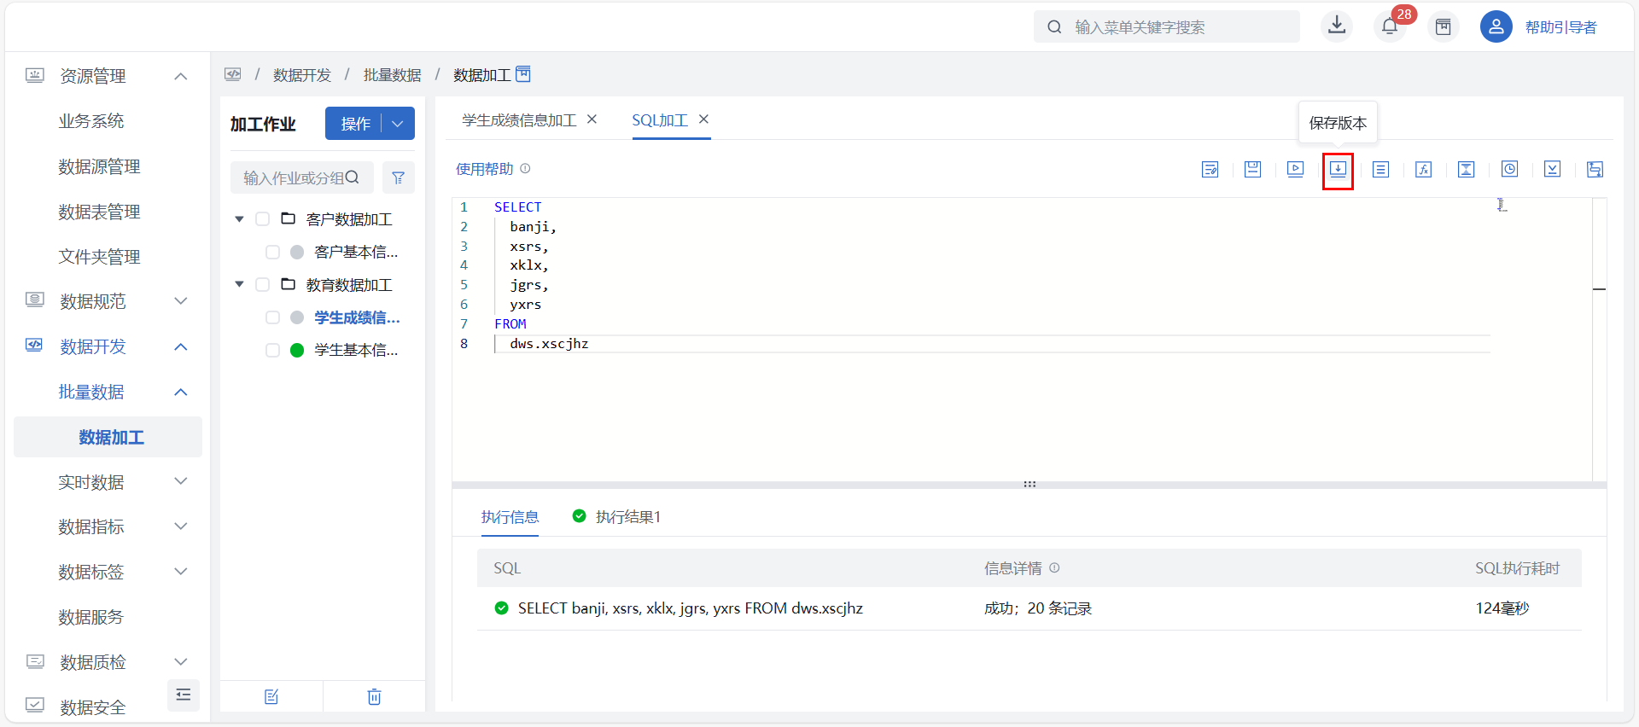
Task: Click the edit script icon in editor toolbar
Action: coord(1210,169)
